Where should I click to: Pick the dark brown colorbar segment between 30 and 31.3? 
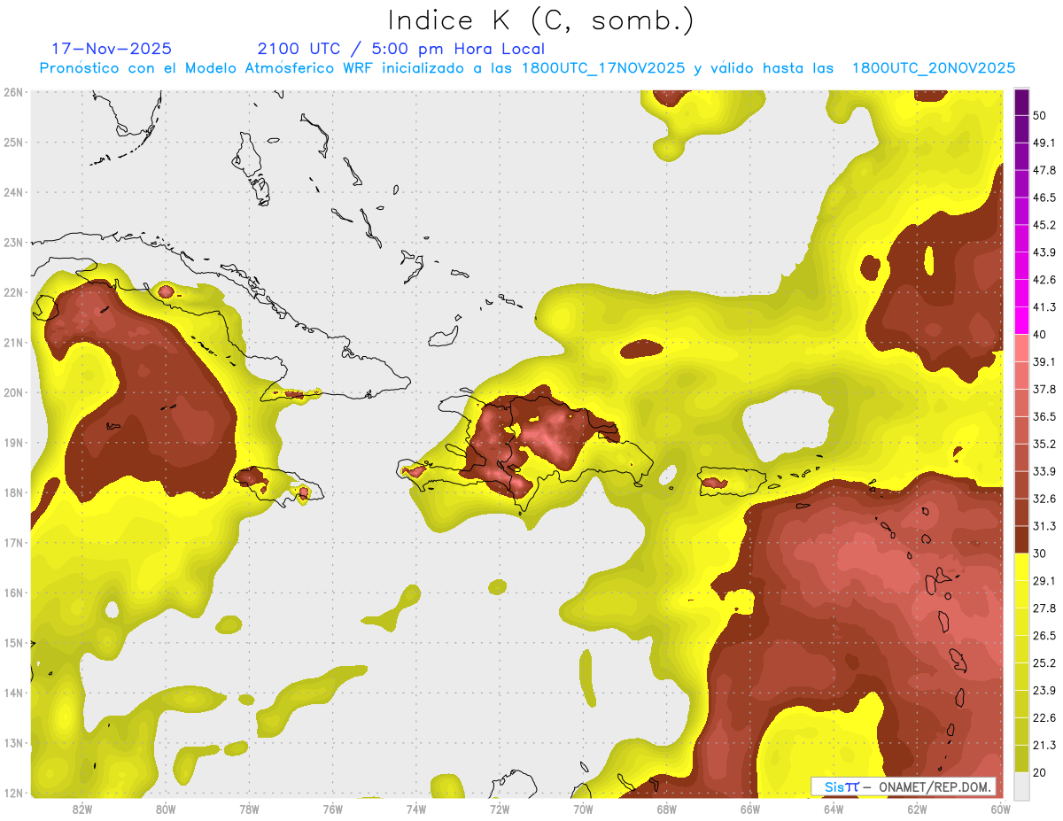(1021, 540)
